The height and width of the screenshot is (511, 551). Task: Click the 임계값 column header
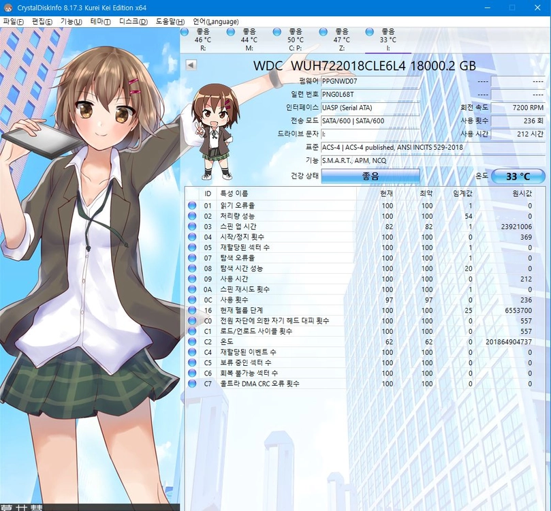[x=462, y=193]
